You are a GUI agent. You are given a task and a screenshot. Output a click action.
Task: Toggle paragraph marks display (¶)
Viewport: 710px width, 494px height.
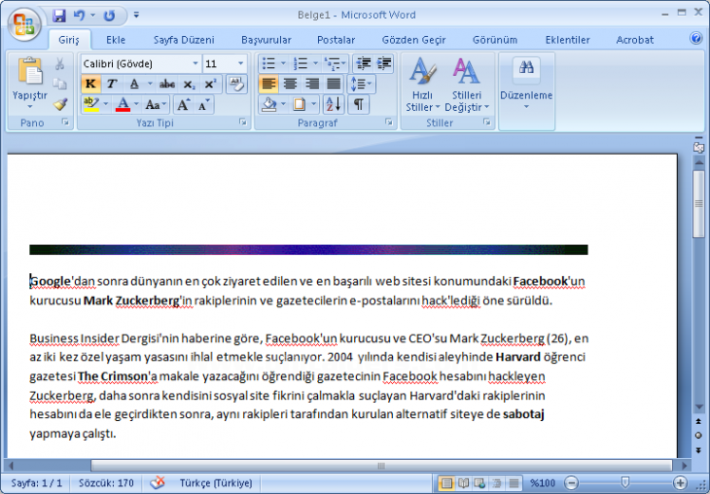358,105
